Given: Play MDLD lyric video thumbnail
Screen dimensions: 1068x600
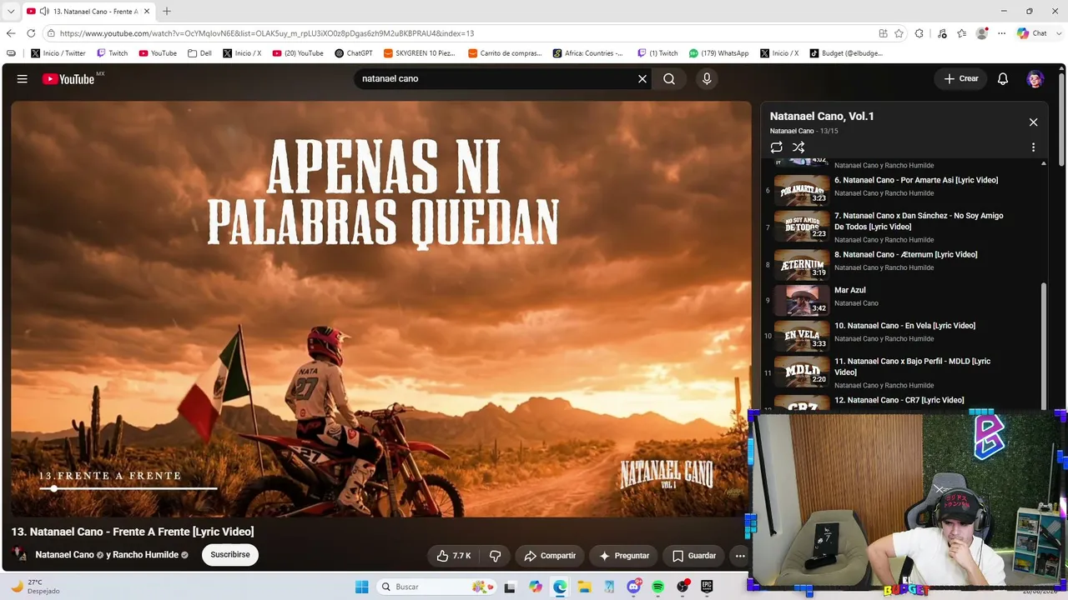Looking at the screenshot, I should point(802,372).
